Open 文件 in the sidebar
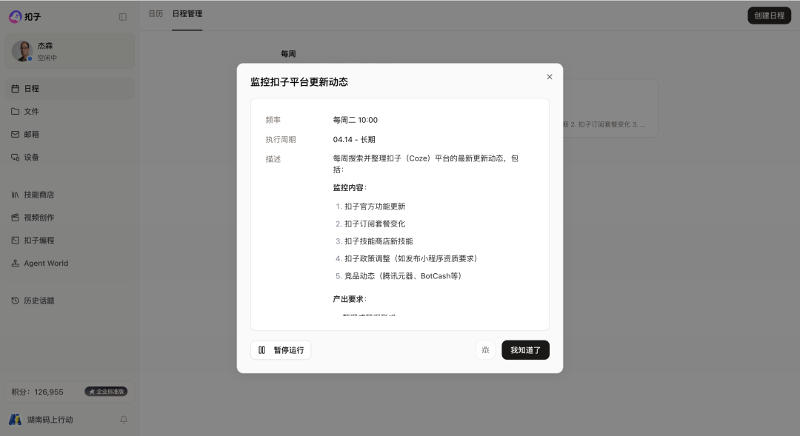The image size is (800, 436). (70, 111)
